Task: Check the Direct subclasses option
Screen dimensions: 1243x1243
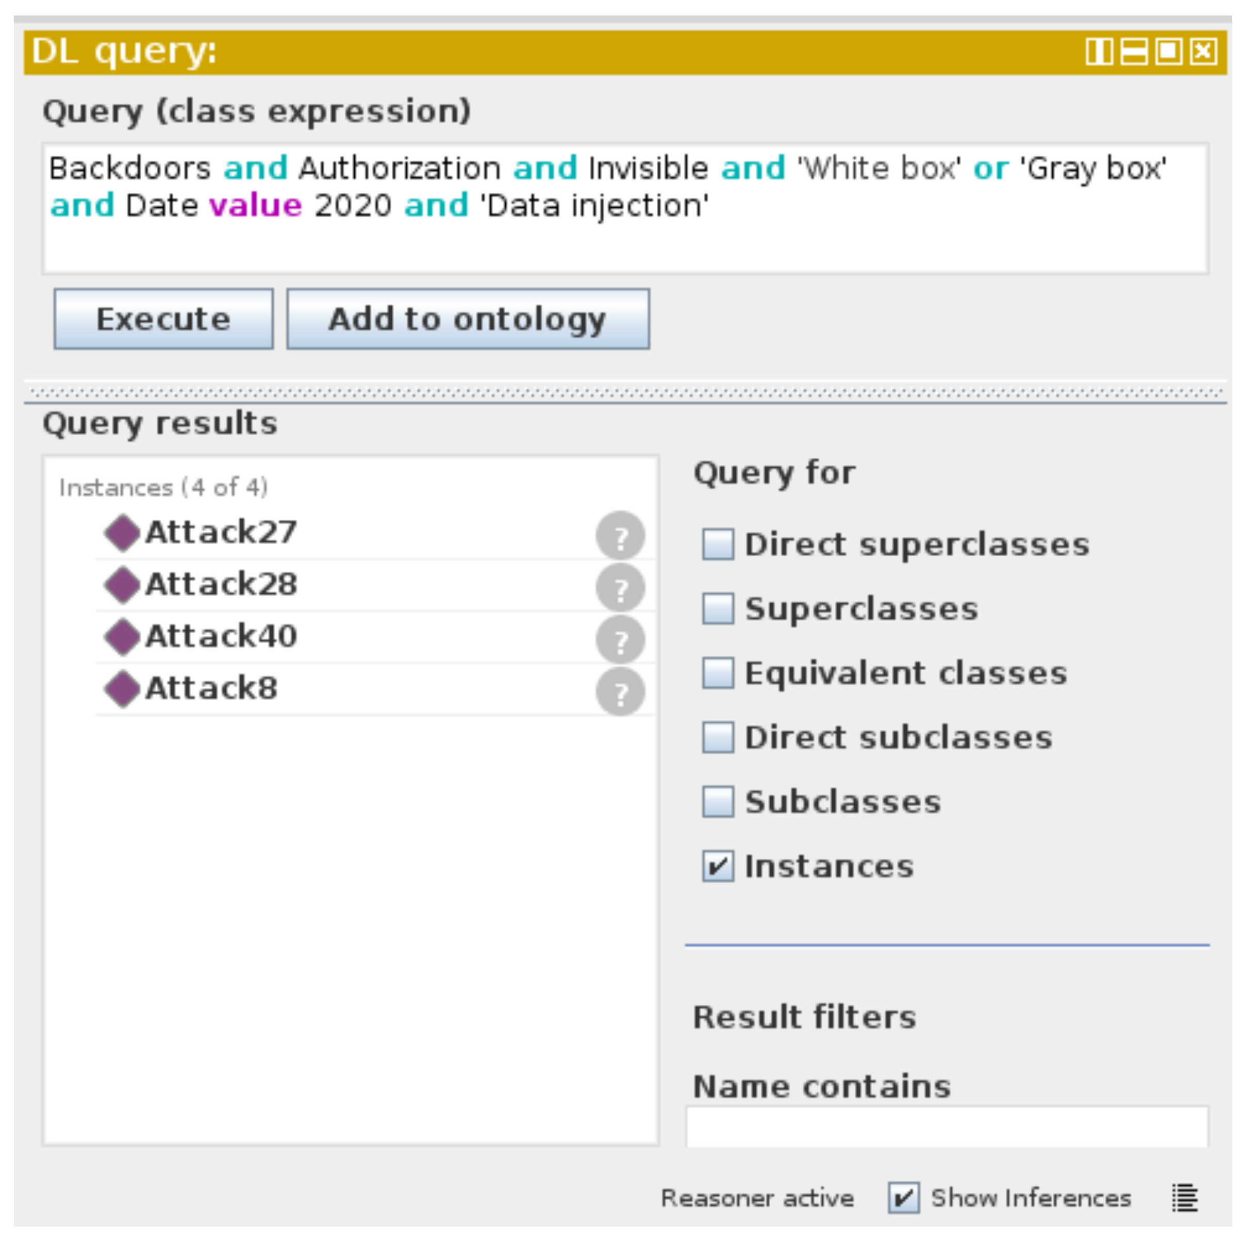Action: [x=718, y=737]
